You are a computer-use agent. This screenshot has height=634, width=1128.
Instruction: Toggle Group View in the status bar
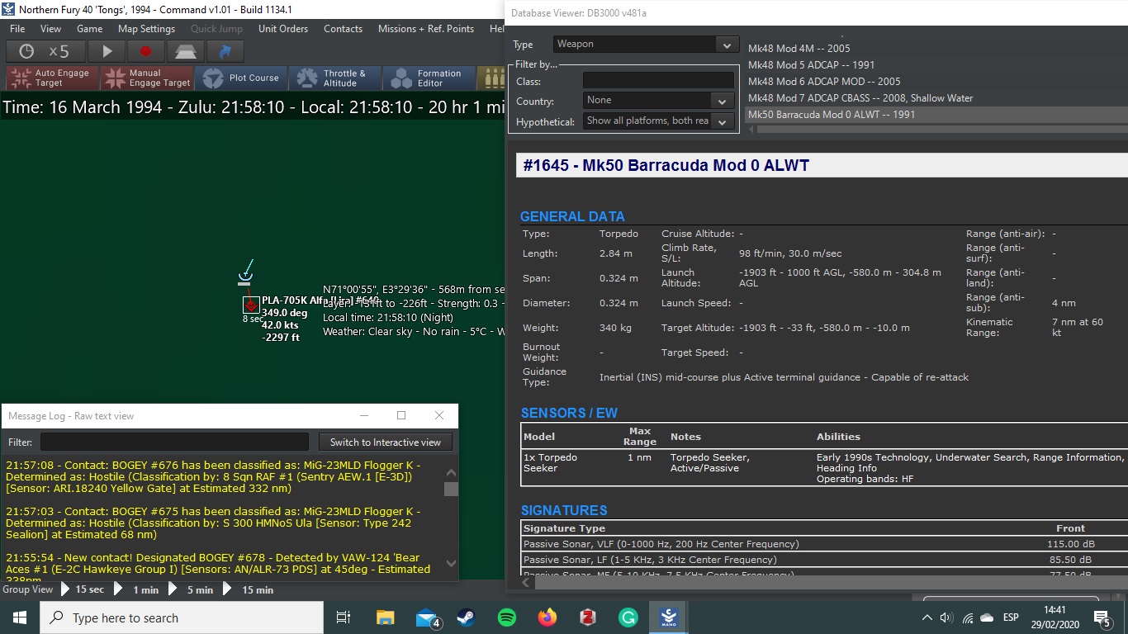tap(28, 589)
